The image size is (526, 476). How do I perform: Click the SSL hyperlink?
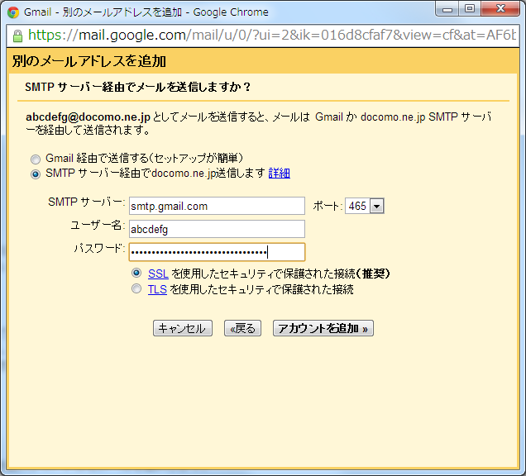[x=157, y=274]
